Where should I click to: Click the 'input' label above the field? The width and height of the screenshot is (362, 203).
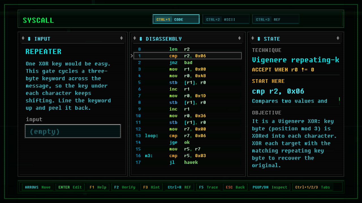point(34,120)
